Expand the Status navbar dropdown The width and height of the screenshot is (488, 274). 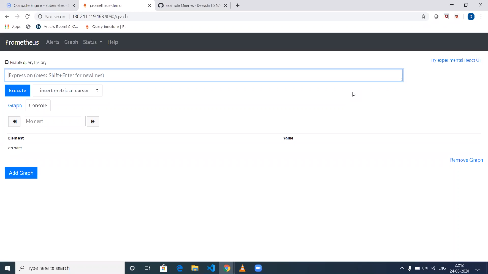(x=92, y=42)
